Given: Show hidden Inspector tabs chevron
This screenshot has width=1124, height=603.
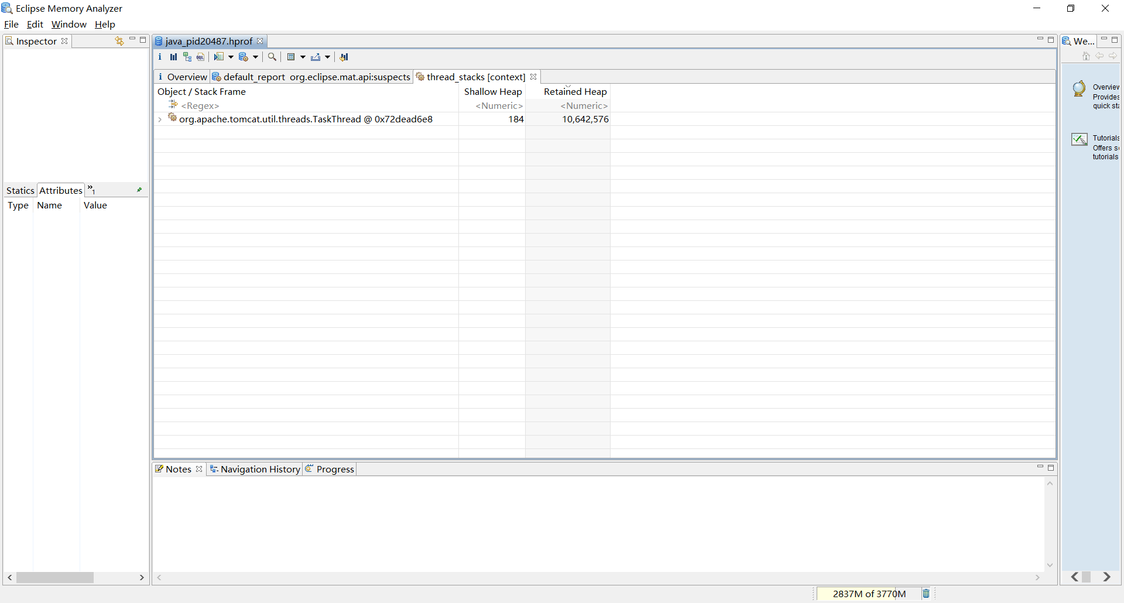Looking at the screenshot, I should point(91,189).
